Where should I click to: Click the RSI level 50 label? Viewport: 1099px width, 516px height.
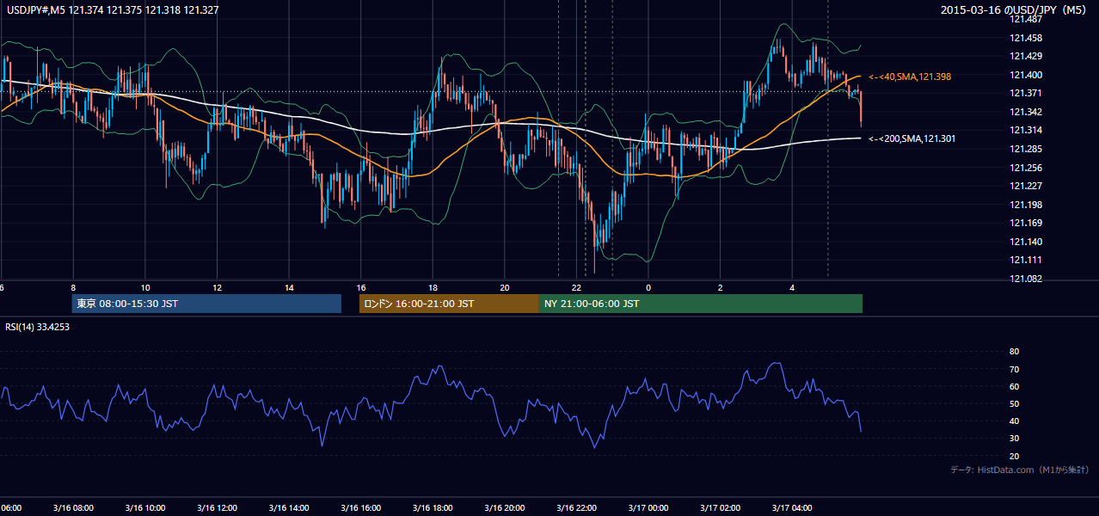(1014, 403)
